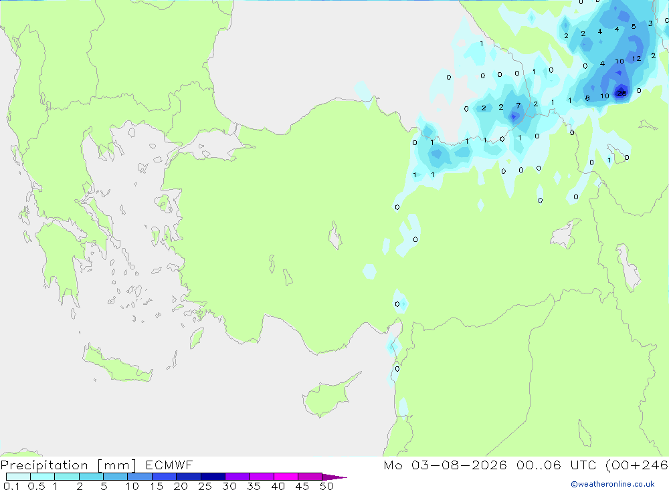Screen dimensions: 669x490
Task: Click the '0.5' legend label
Action: 36,486
